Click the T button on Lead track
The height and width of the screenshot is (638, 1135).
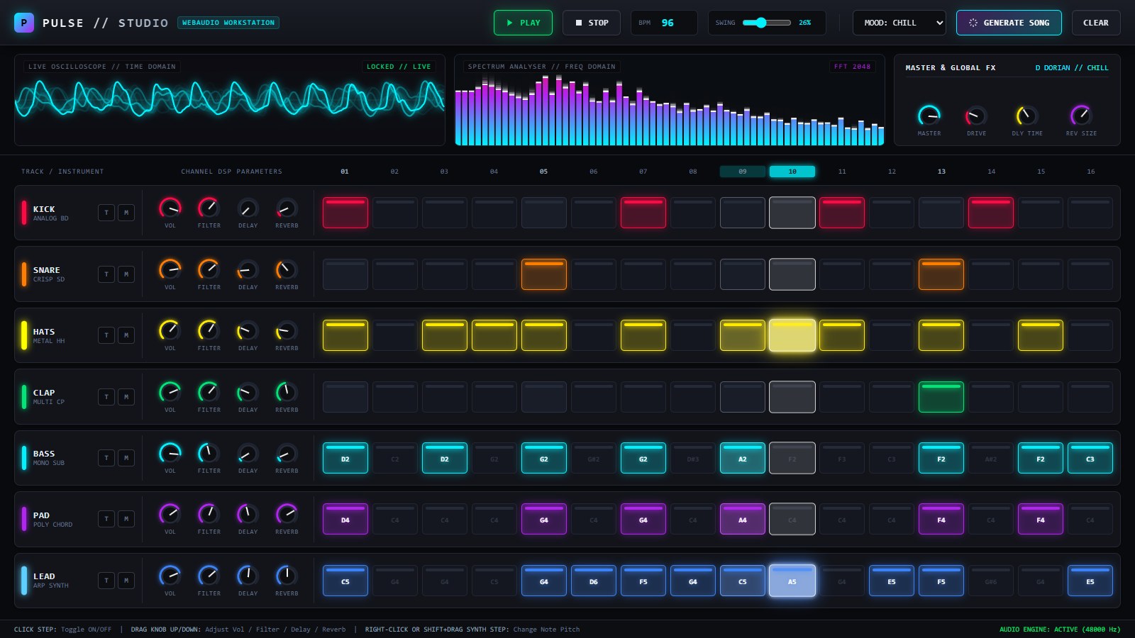106,581
